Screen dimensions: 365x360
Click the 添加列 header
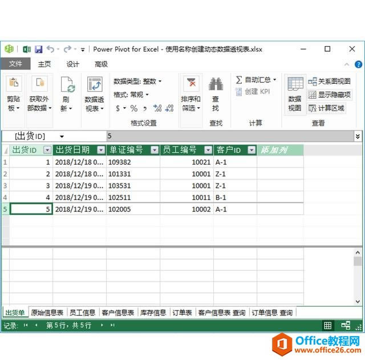pos(280,150)
